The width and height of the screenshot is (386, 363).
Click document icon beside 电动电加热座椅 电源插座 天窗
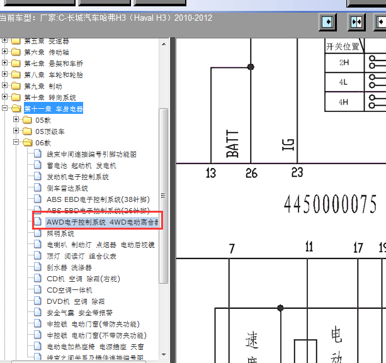coord(37,346)
